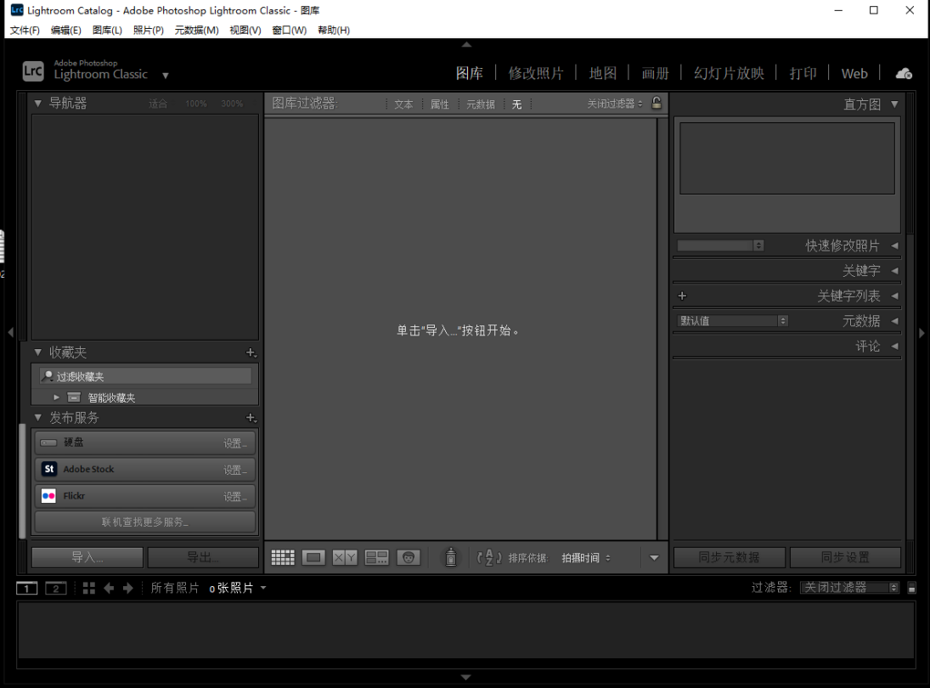Expand the 关键字 panel
Image resolution: width=930 pixels, height=688 pixels.
(894, 270)
